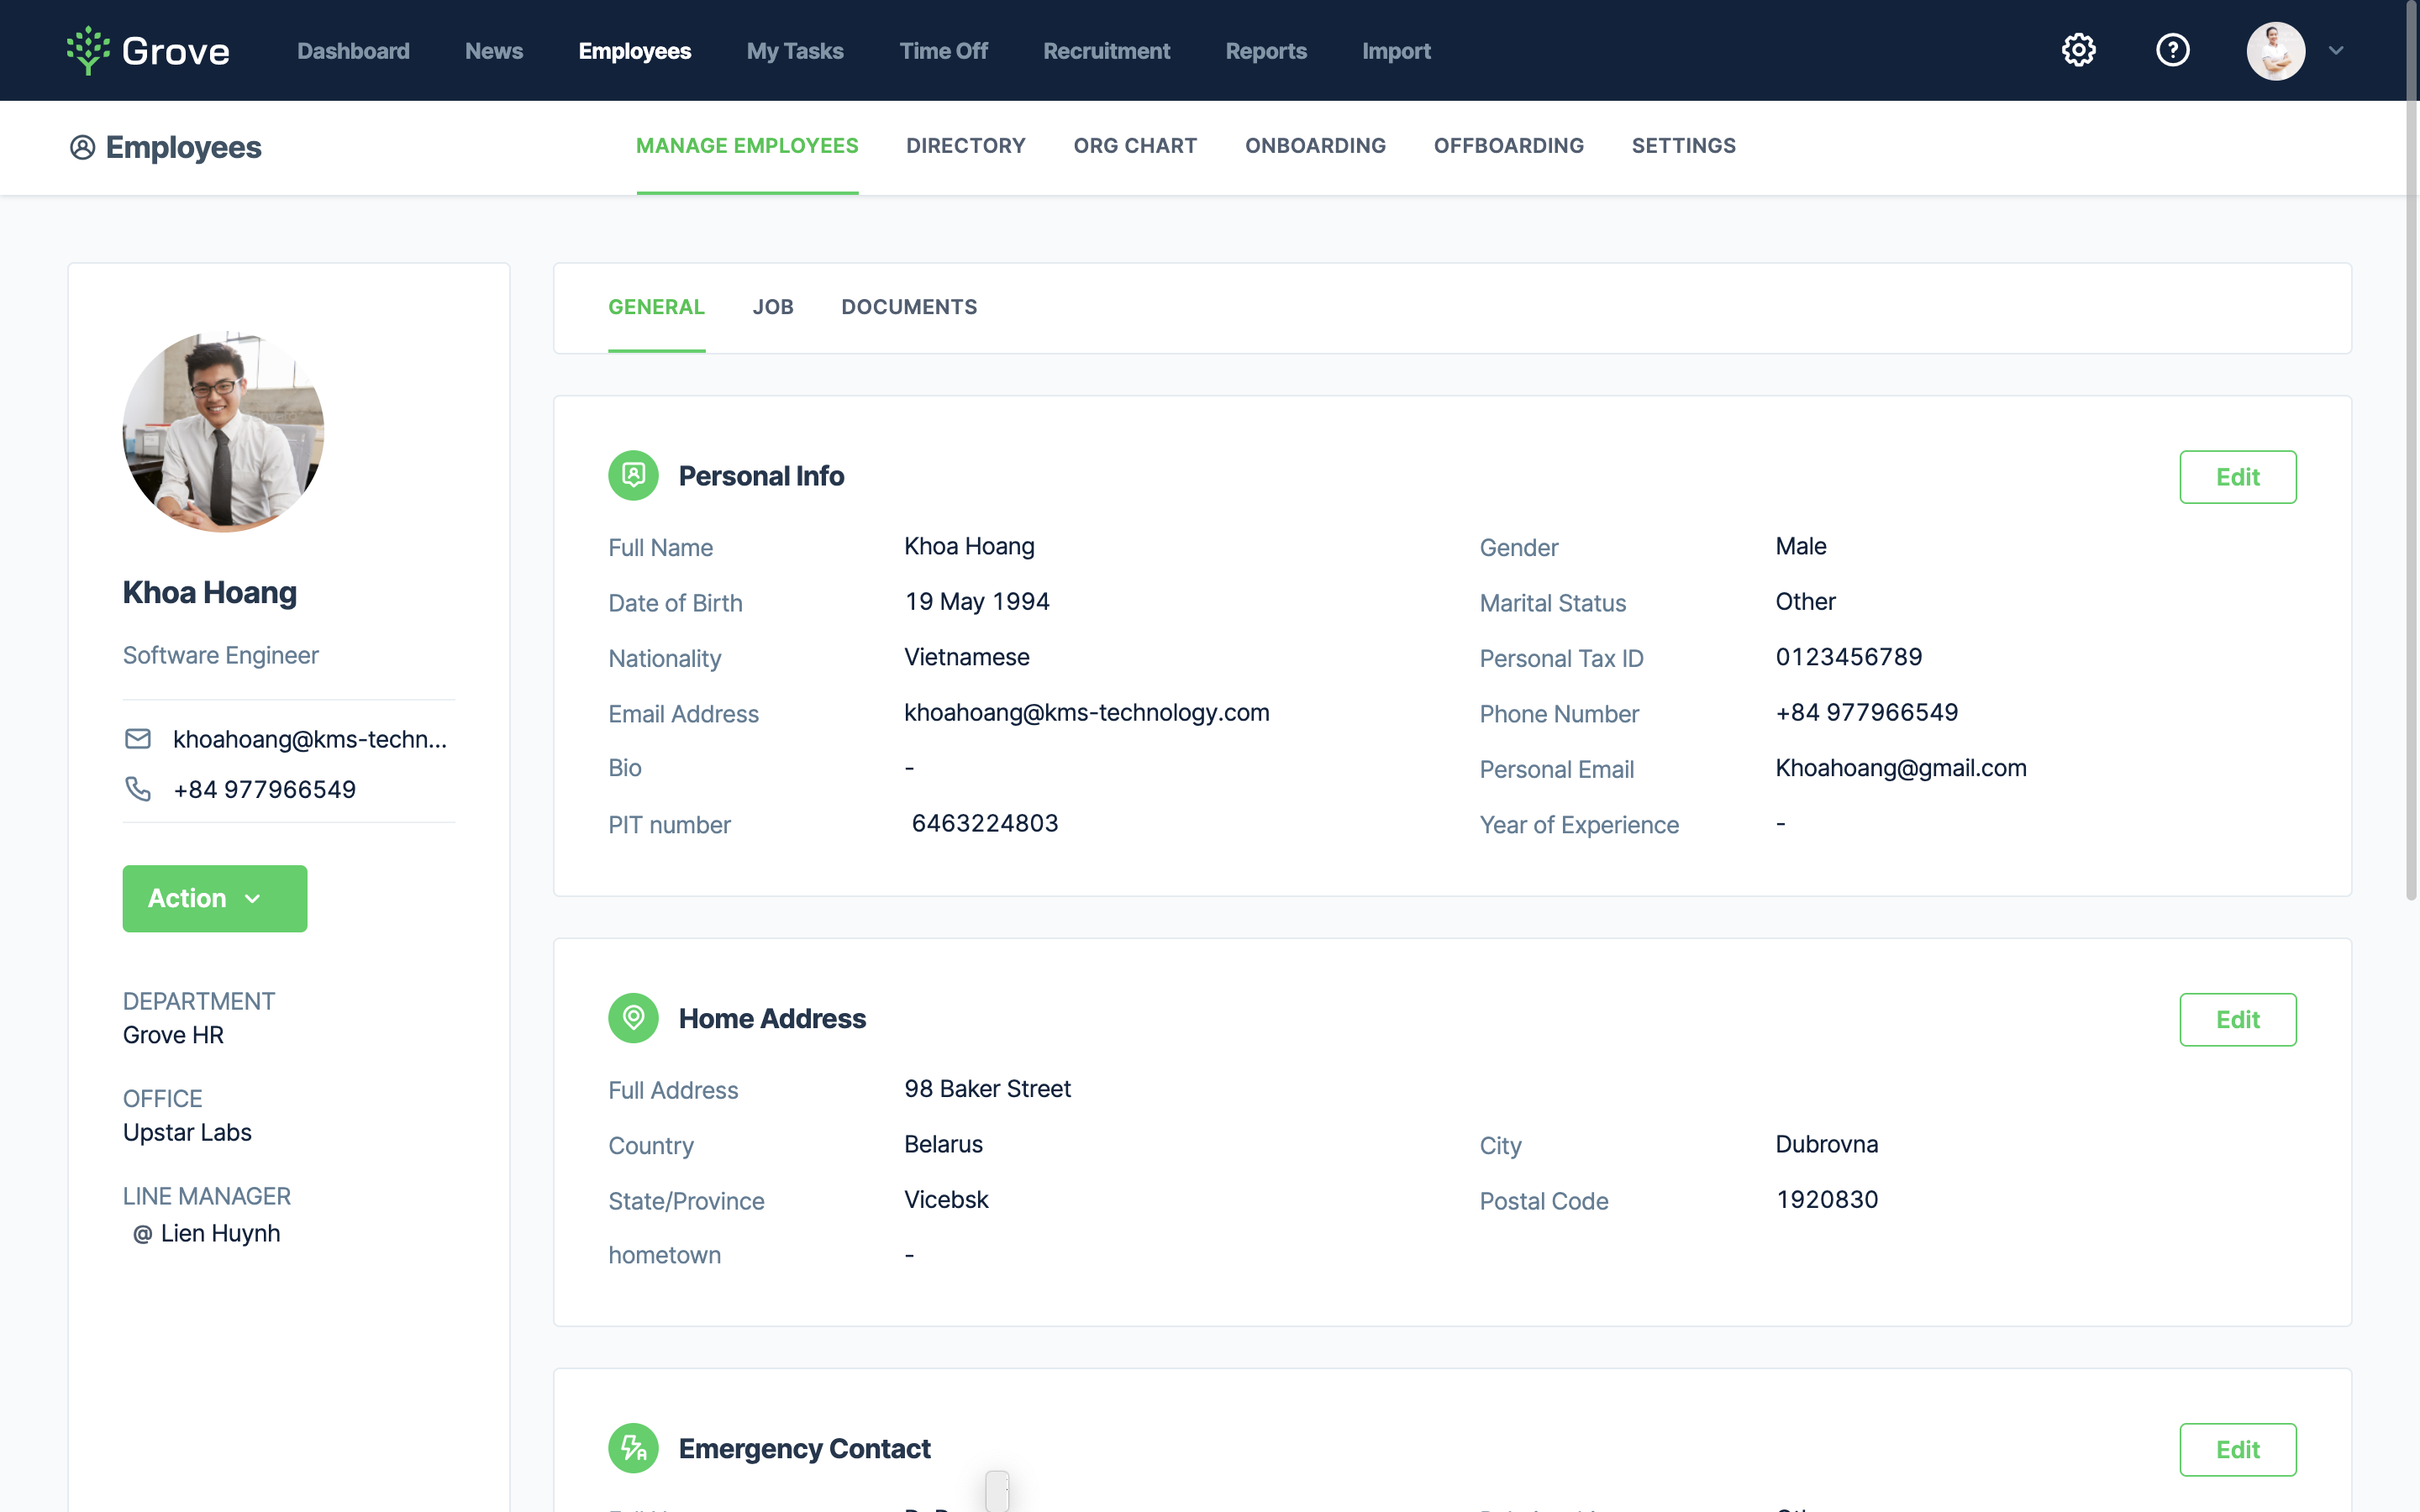
Task: Edit the Home Address section
Action: 2237,1019
